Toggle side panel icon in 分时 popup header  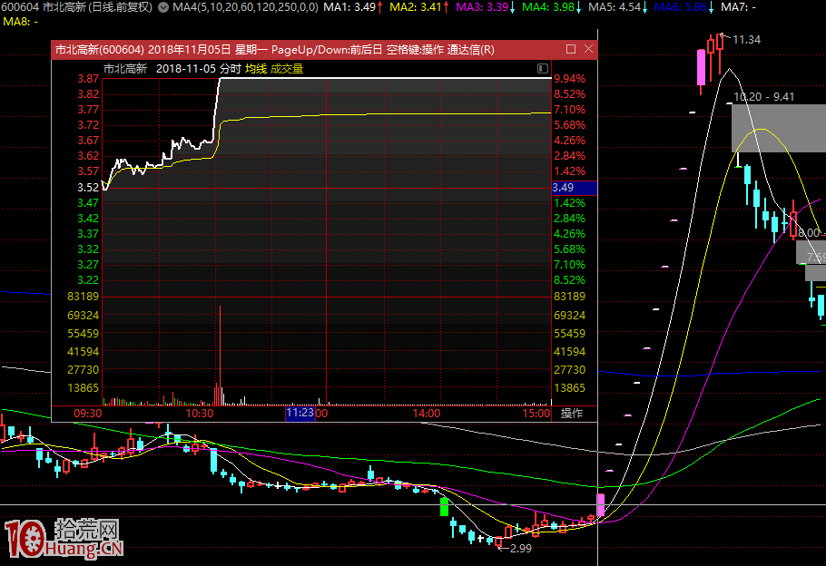(542, 68)
